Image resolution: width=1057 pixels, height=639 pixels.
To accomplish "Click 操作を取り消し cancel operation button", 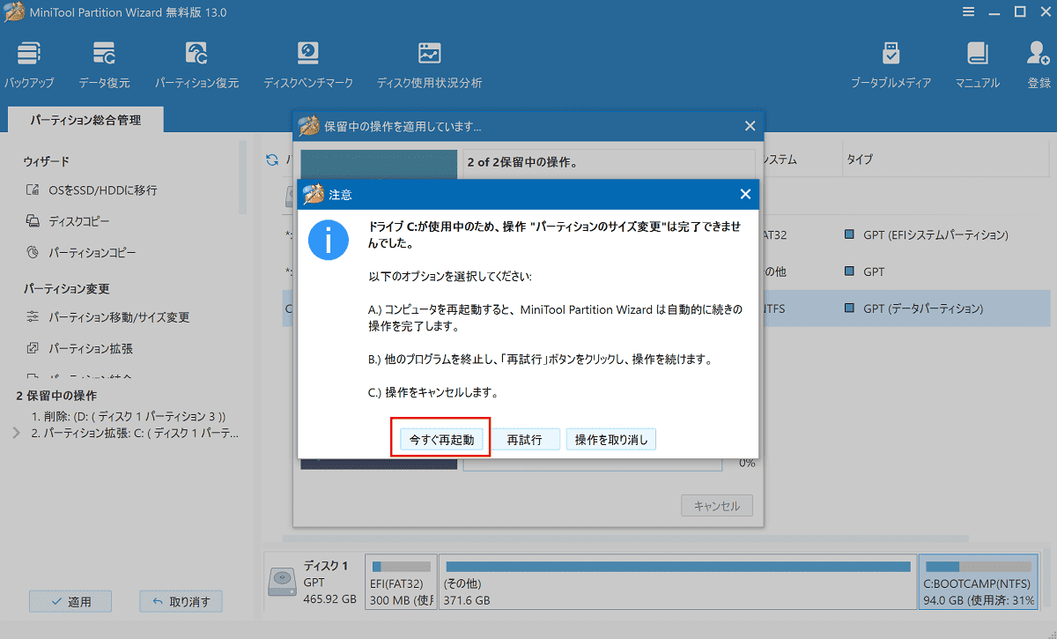I will [610, 439].
